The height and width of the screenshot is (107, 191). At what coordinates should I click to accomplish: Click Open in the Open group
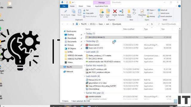tap(151, 10)
